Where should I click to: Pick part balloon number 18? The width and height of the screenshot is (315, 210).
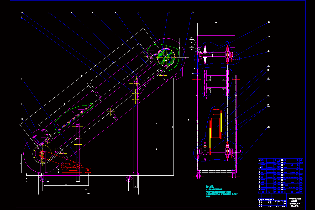tap(268, 22)
